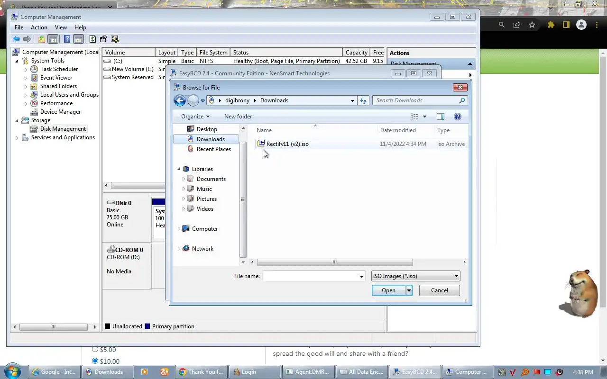Click the refresh button beside the Downloads address bar
Image resolution: width=607 pixels, height=379 pixels.
363,100
